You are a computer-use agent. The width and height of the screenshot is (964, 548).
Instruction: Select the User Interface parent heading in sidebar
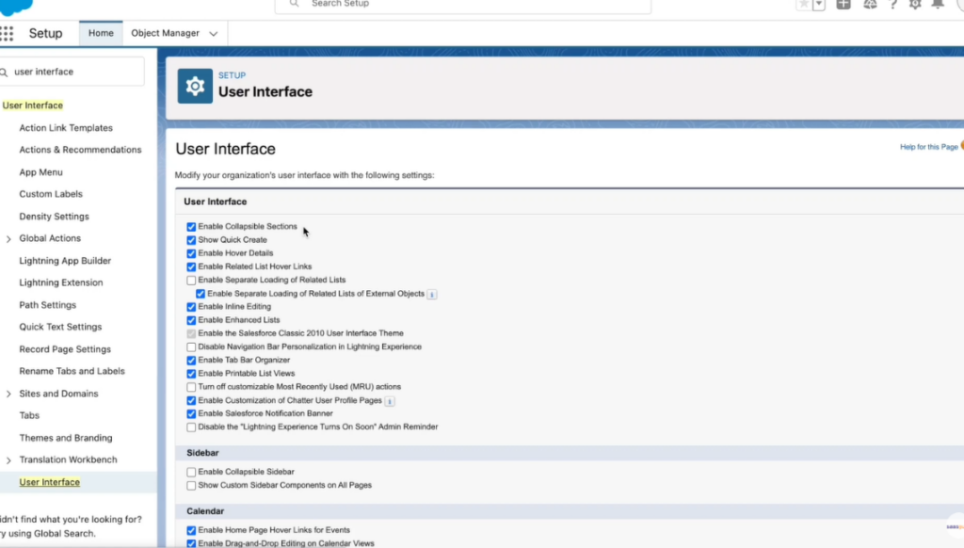tap(33, 105)
